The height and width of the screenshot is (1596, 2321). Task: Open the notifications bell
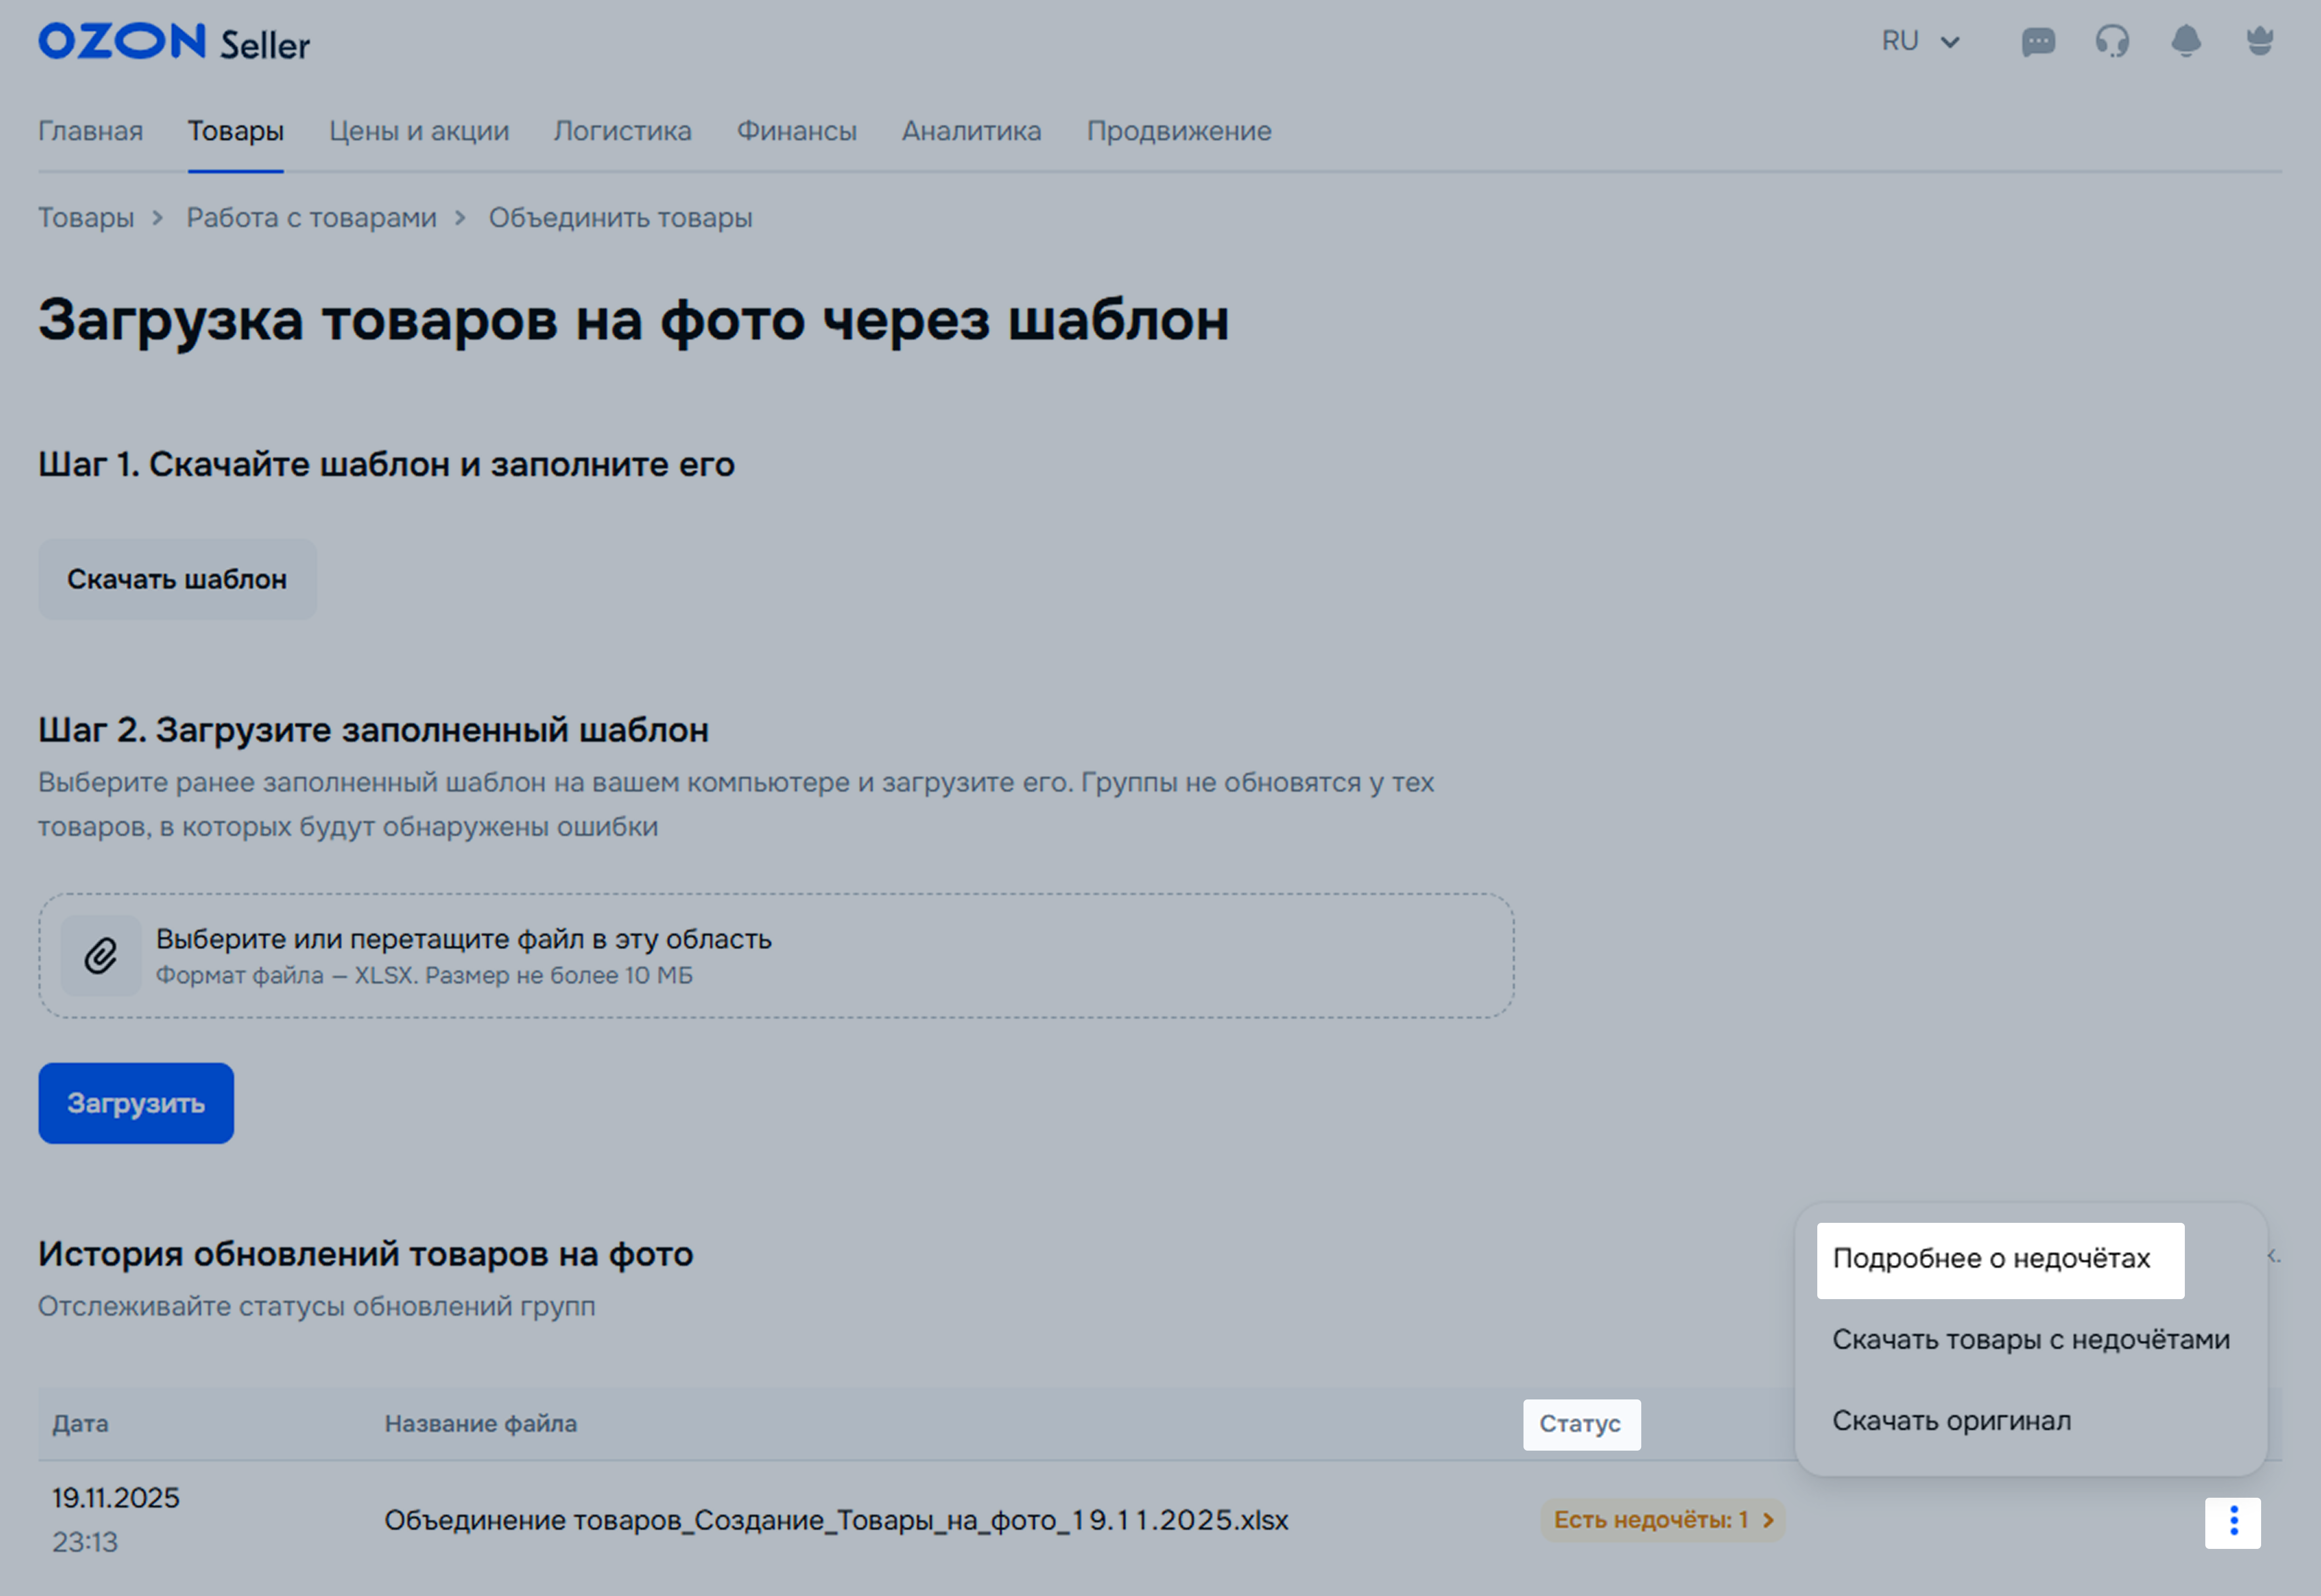pyautogui.click(x=2185, y=42)
